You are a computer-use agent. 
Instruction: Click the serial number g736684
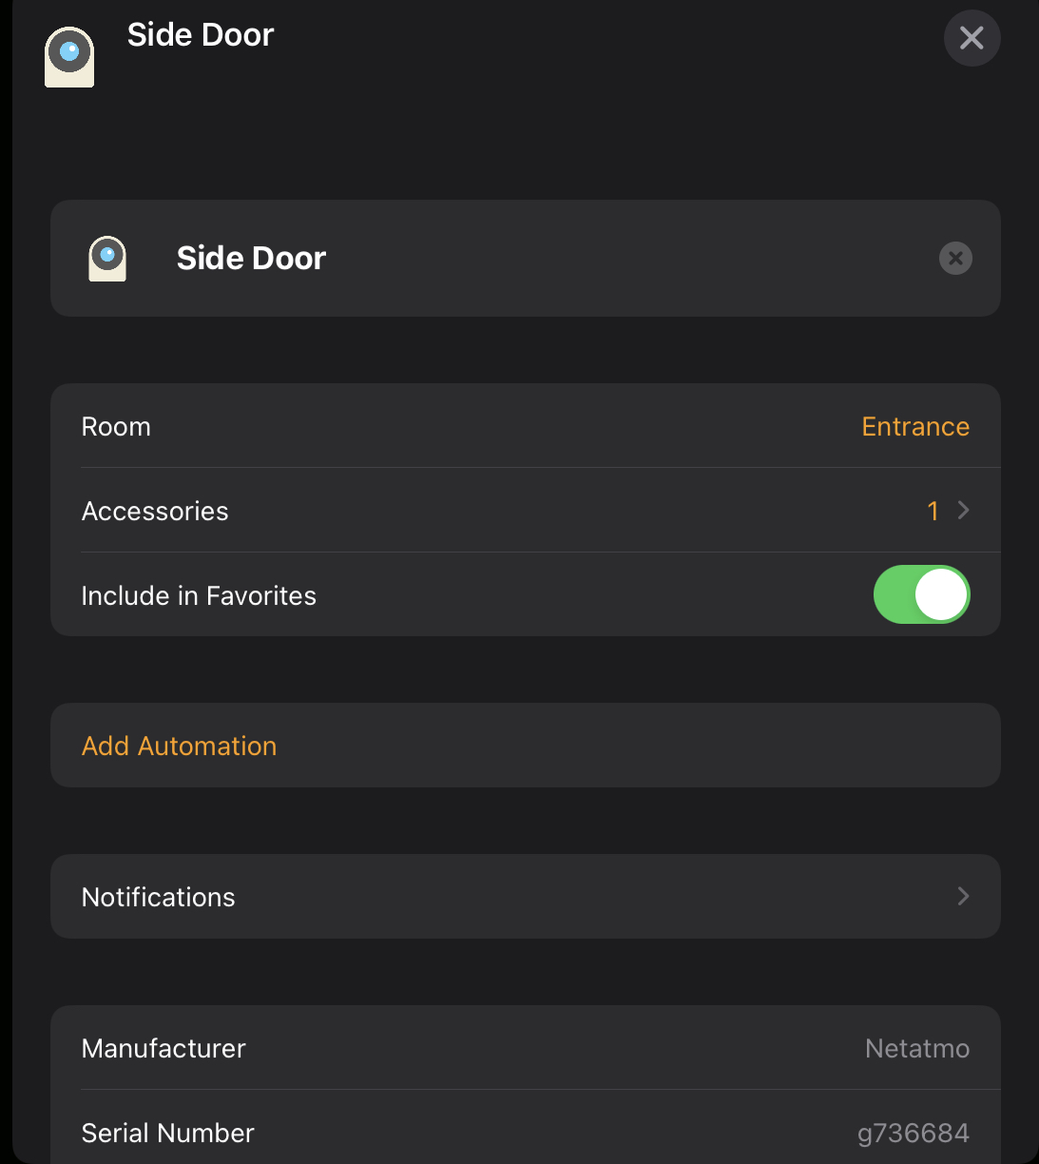(x=913, y=1134)
